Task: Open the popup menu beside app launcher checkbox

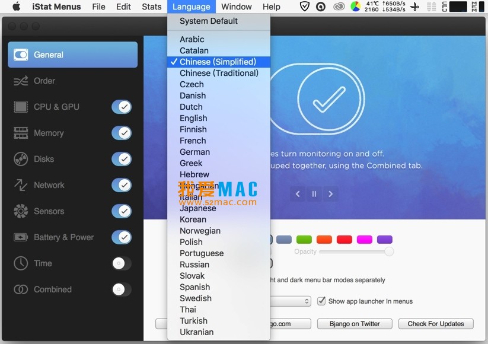Action: coord(291,301)
